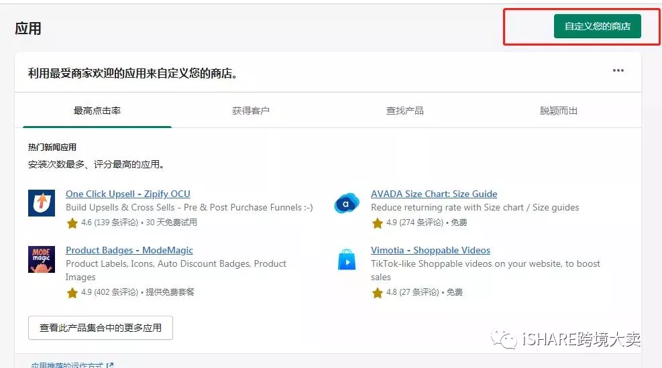Open AVADA Size Chart: Size Guide link
This screenshot has width=662, height=368.
(434, 194)
